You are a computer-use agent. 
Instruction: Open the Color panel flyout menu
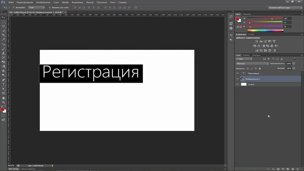click(302, 14)
